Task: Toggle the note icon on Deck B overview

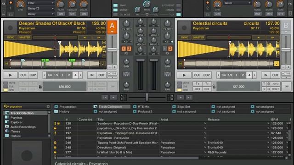Action: (x=277, y=64)
